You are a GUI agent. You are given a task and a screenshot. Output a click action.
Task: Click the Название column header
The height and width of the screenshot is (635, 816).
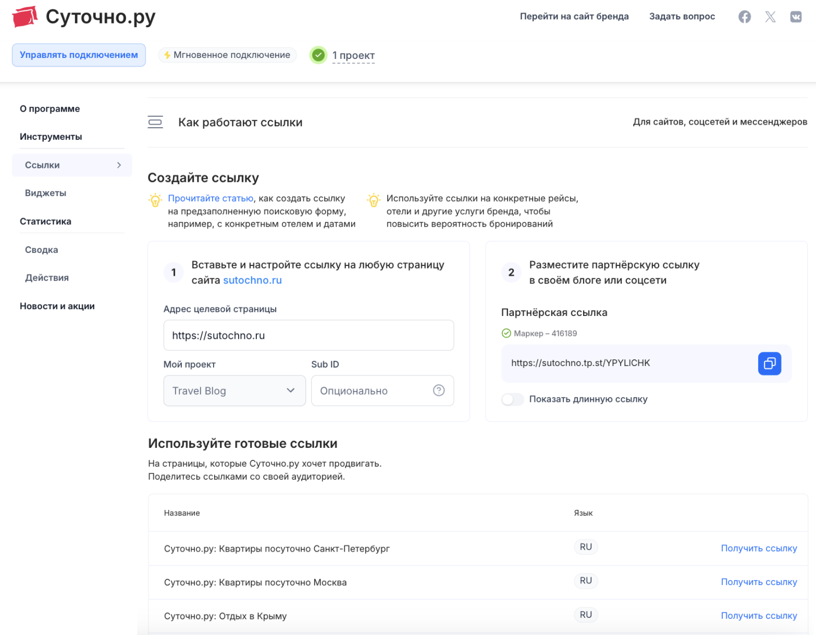point(182,513)
